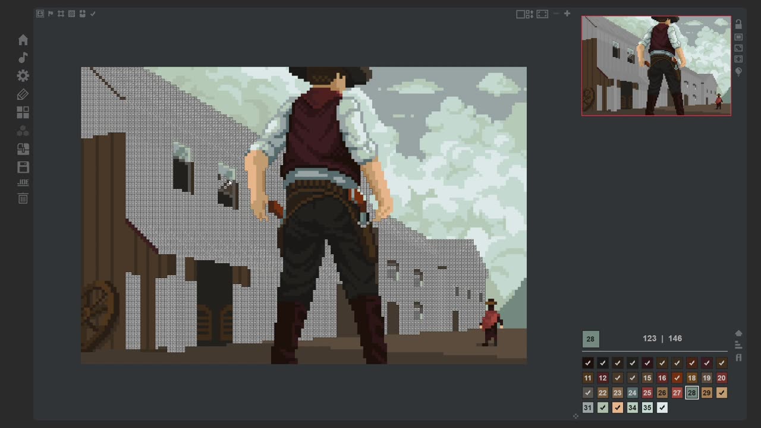Select the highlighted swatch 28 in the palette grid
Viewport: 761px width, 428px height.
691,392
